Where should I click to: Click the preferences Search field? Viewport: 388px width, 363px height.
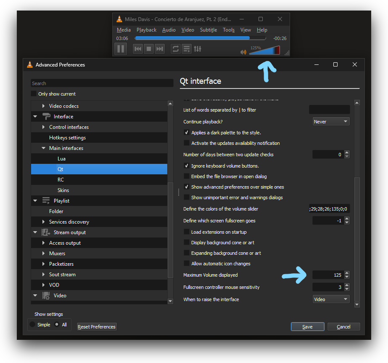coord(102,83)
